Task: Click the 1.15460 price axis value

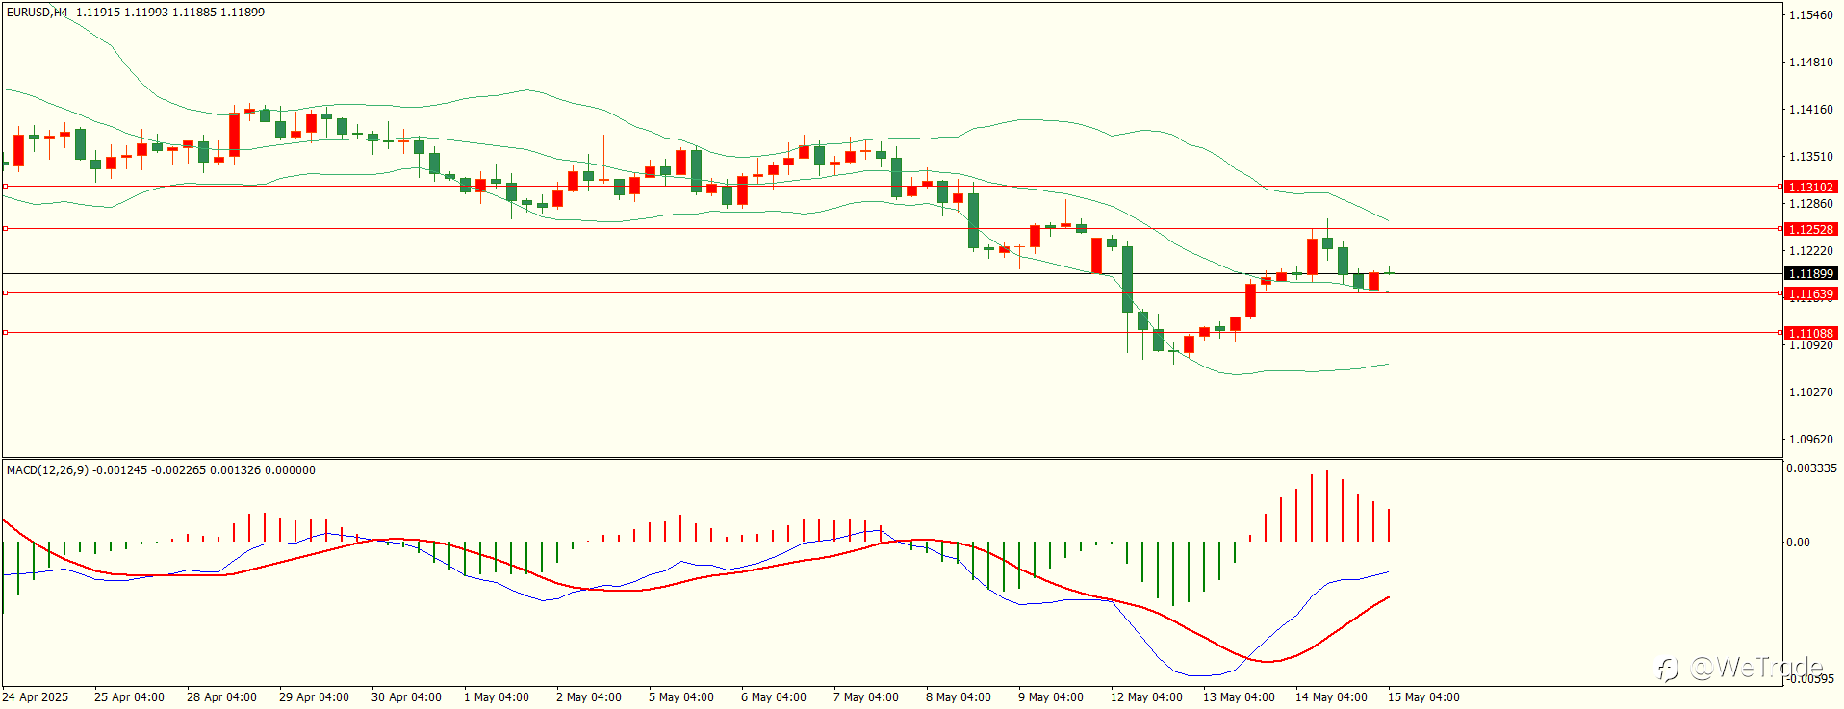Action: pos(1810,15)
